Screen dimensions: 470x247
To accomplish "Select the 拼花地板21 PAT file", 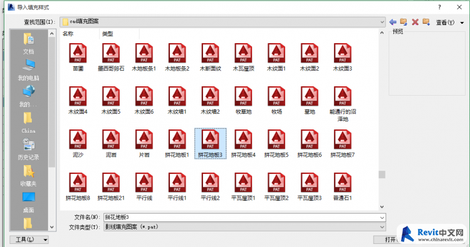I will (x=111, y=186).
